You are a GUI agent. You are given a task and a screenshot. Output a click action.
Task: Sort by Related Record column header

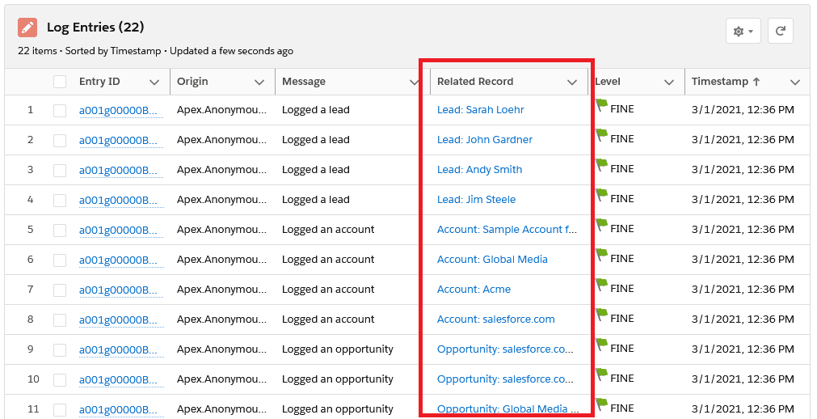click(x=475, y=82)
